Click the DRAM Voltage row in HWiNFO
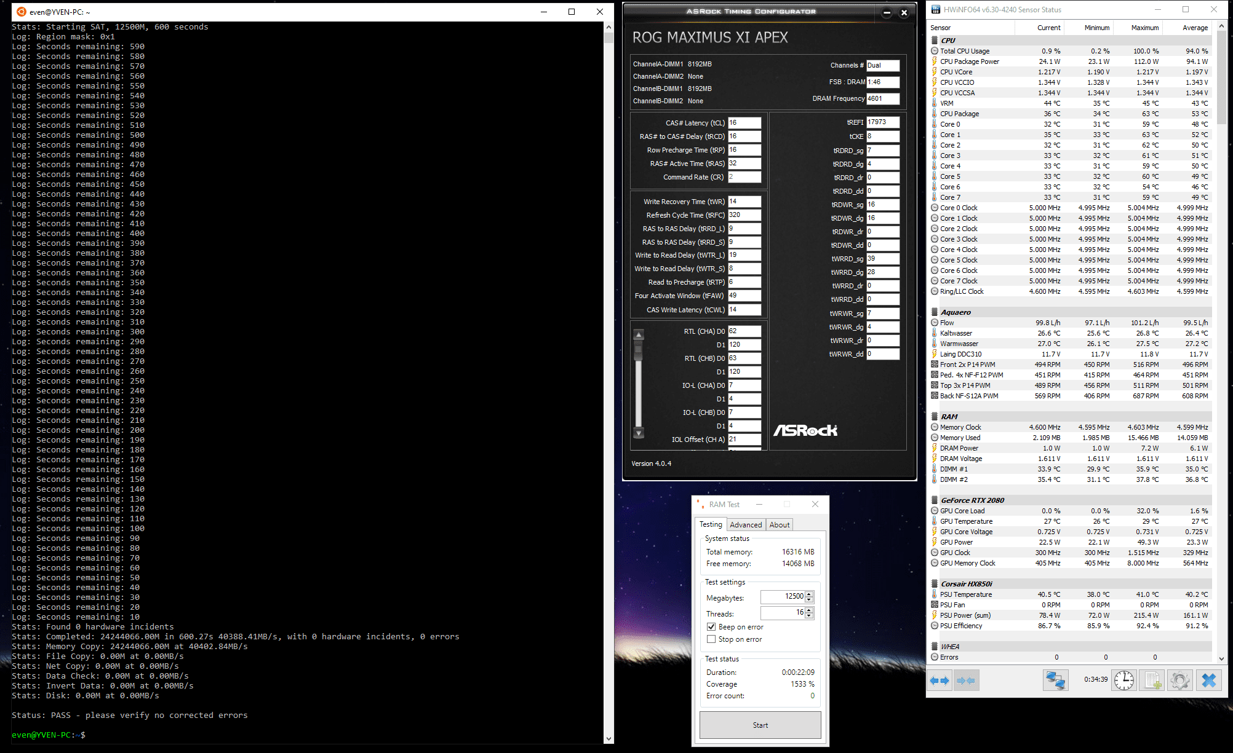The width and height of the screenshot is (1233, 753). [1071, 459]
